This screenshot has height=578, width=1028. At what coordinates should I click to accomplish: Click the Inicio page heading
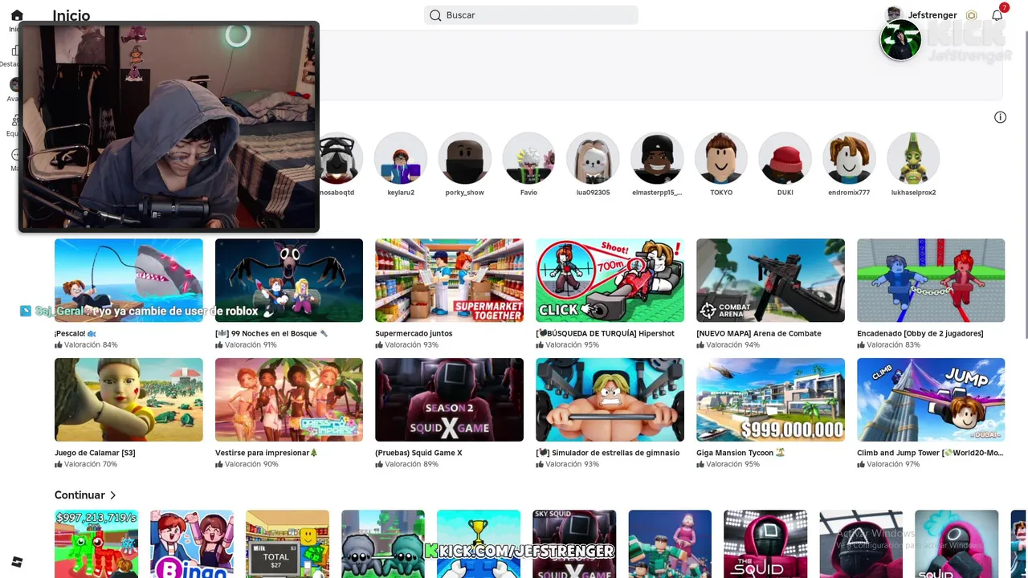71,15
